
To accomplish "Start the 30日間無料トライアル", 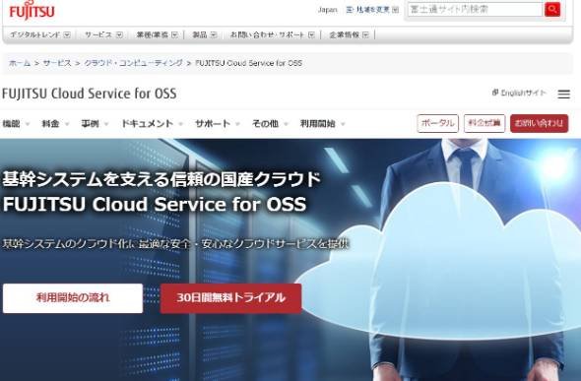I will pos(230,298).
